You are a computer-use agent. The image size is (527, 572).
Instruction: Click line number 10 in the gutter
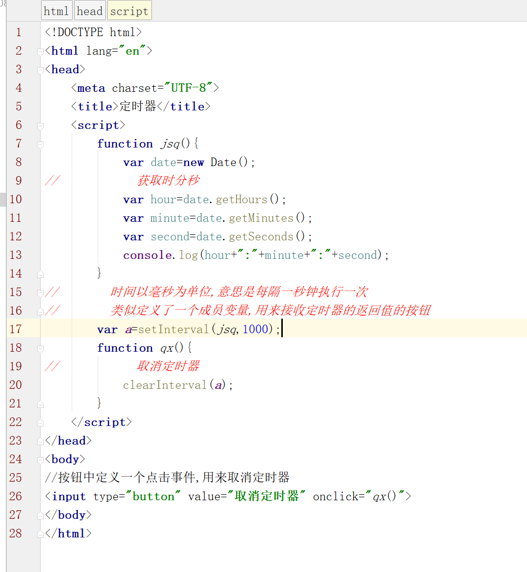pos(16,199)
